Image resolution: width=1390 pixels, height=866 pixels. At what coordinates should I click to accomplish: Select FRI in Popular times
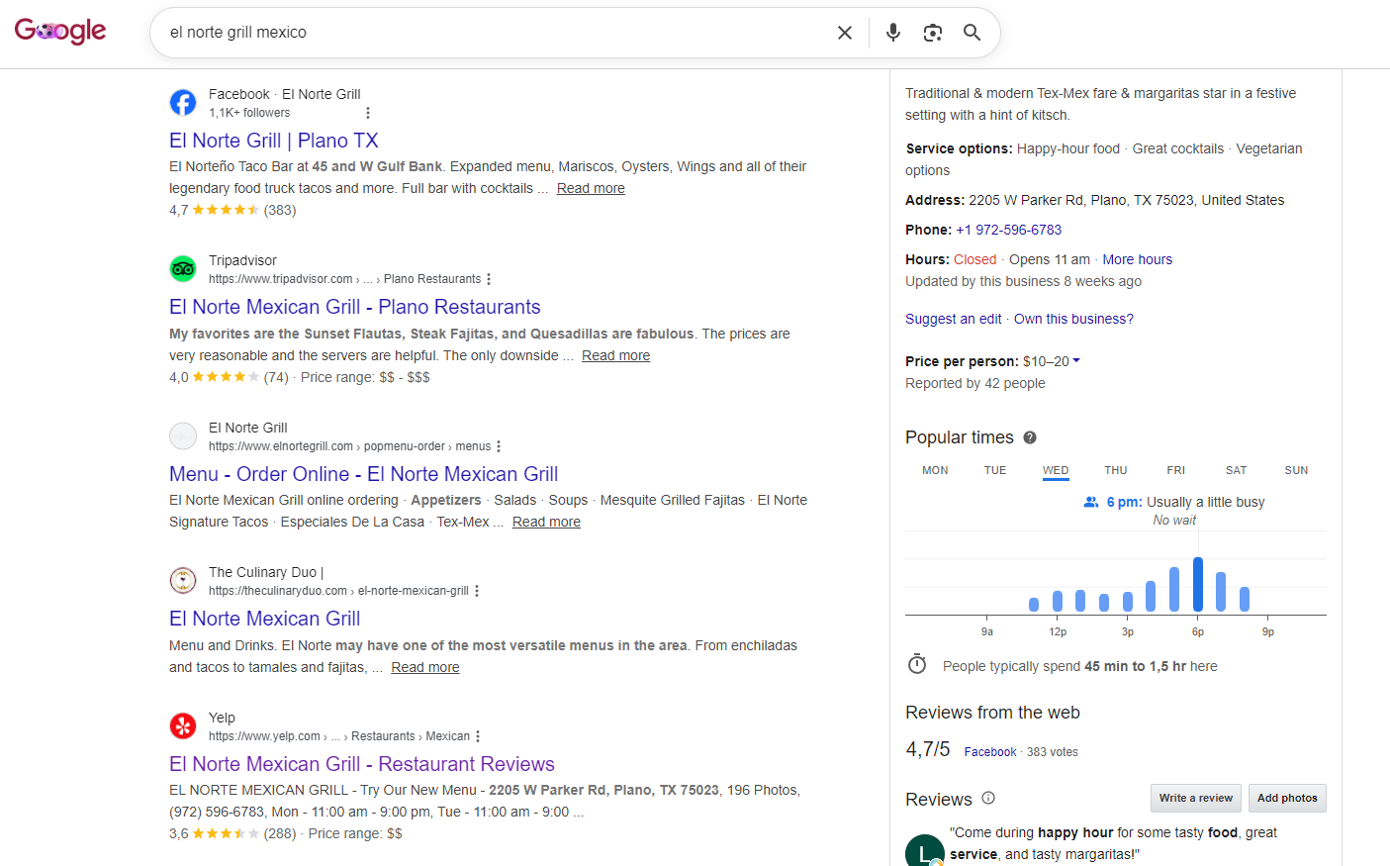point(1176,470)
